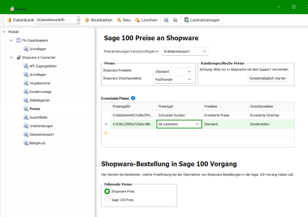Click the Löschen toolbar button

146,20
